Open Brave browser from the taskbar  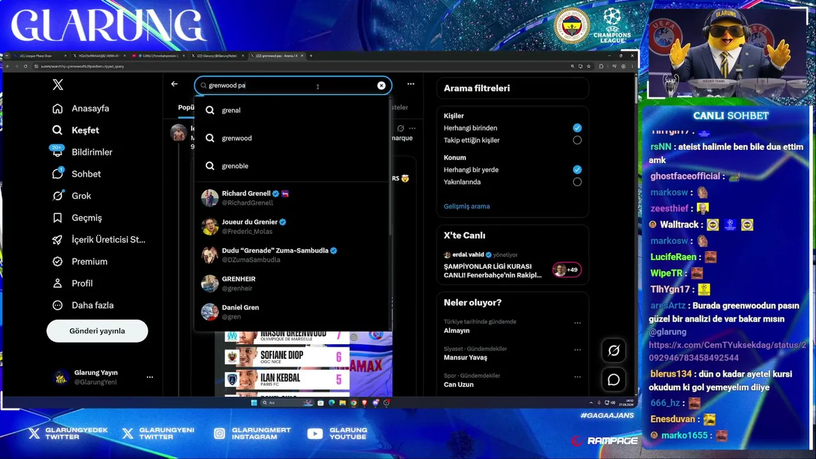pyautogui.click(x=364, y=403)
